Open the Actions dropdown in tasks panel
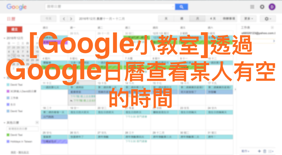 click(245, 151)
